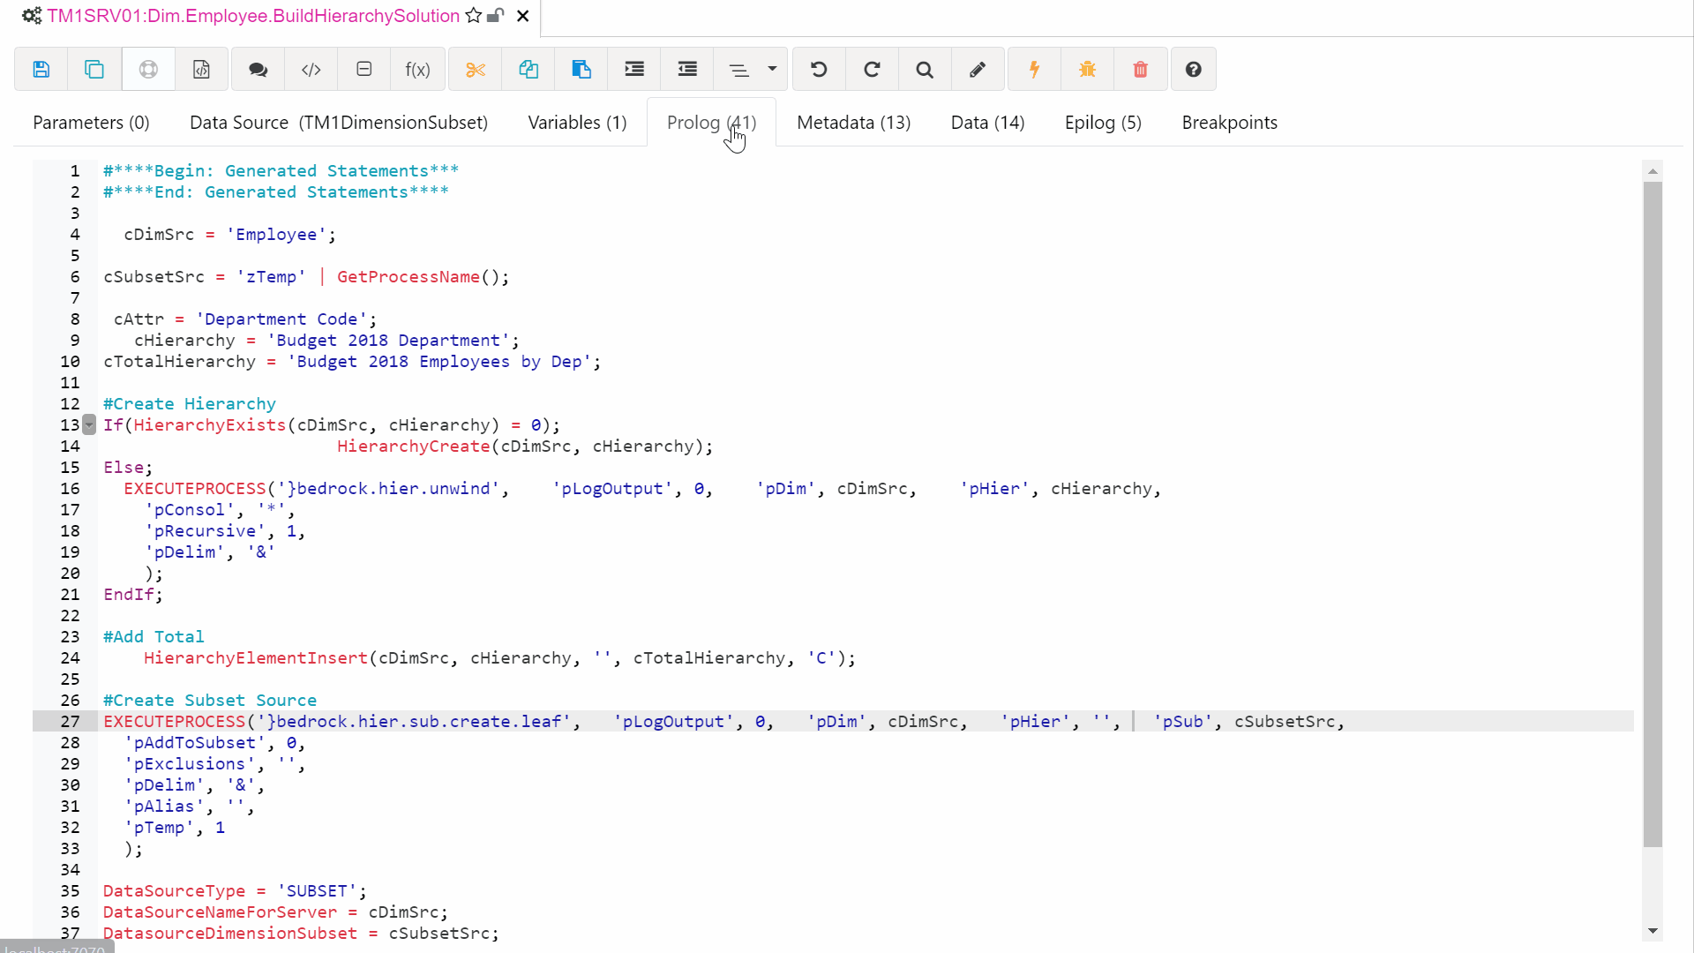Toggle the comment view icon
The image size is (1694, 953).
259,69
